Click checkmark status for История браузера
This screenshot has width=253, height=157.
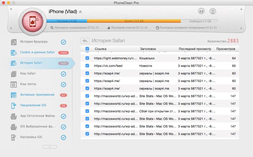(x=64, y=42)
